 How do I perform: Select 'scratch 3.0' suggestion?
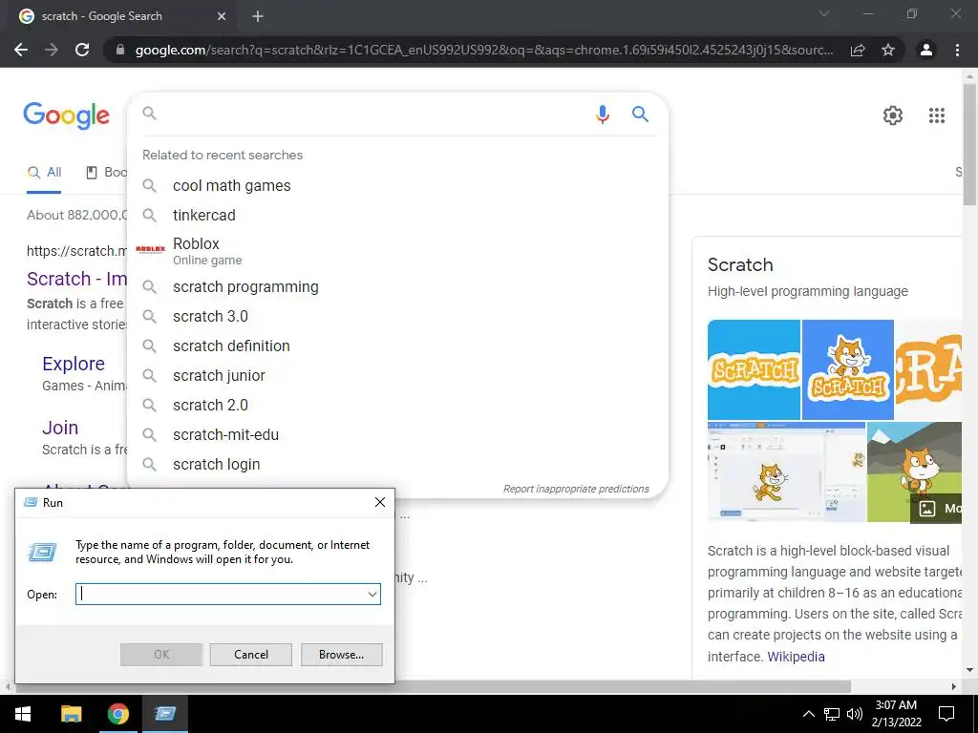[397, 317]
